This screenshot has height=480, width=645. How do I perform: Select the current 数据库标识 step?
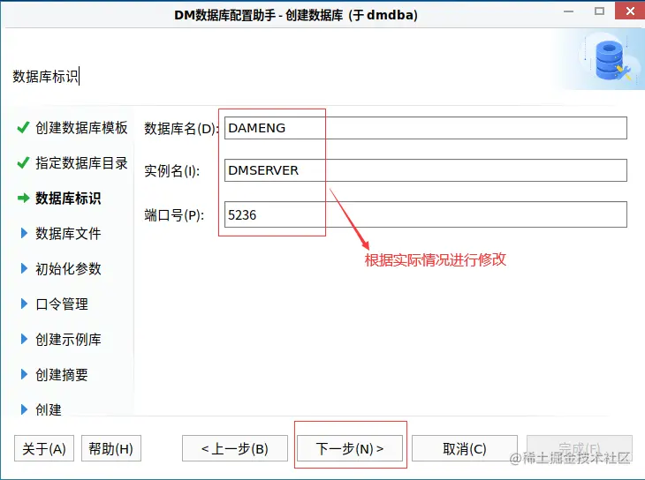coord(68,199)
